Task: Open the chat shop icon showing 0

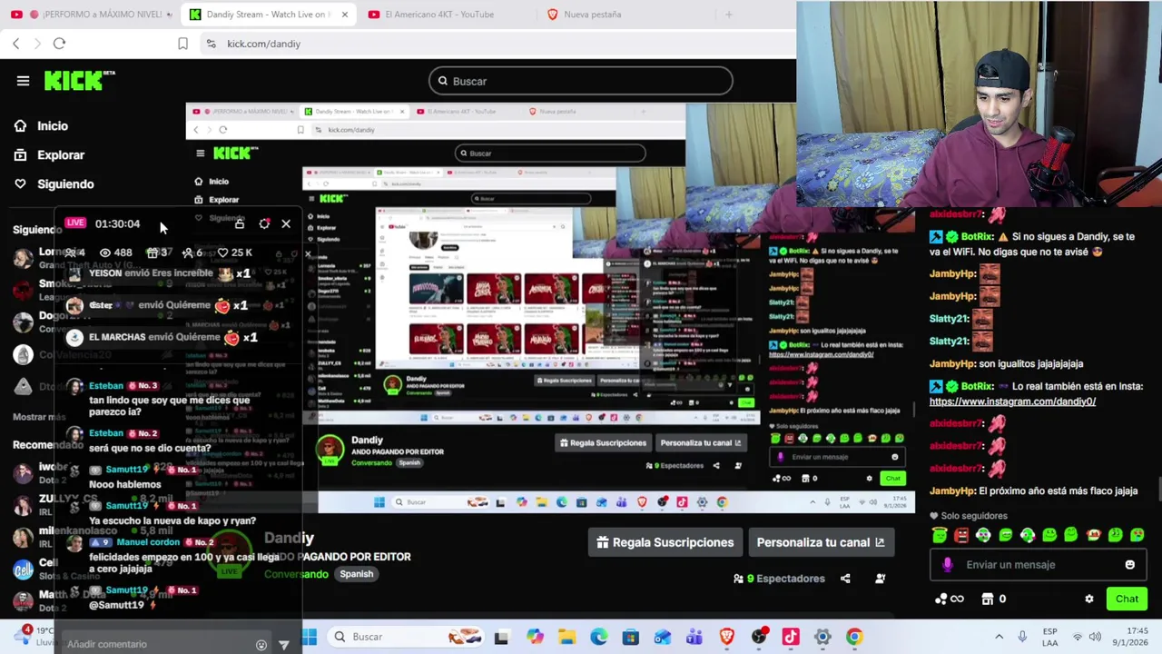Action: click(993, 599)
